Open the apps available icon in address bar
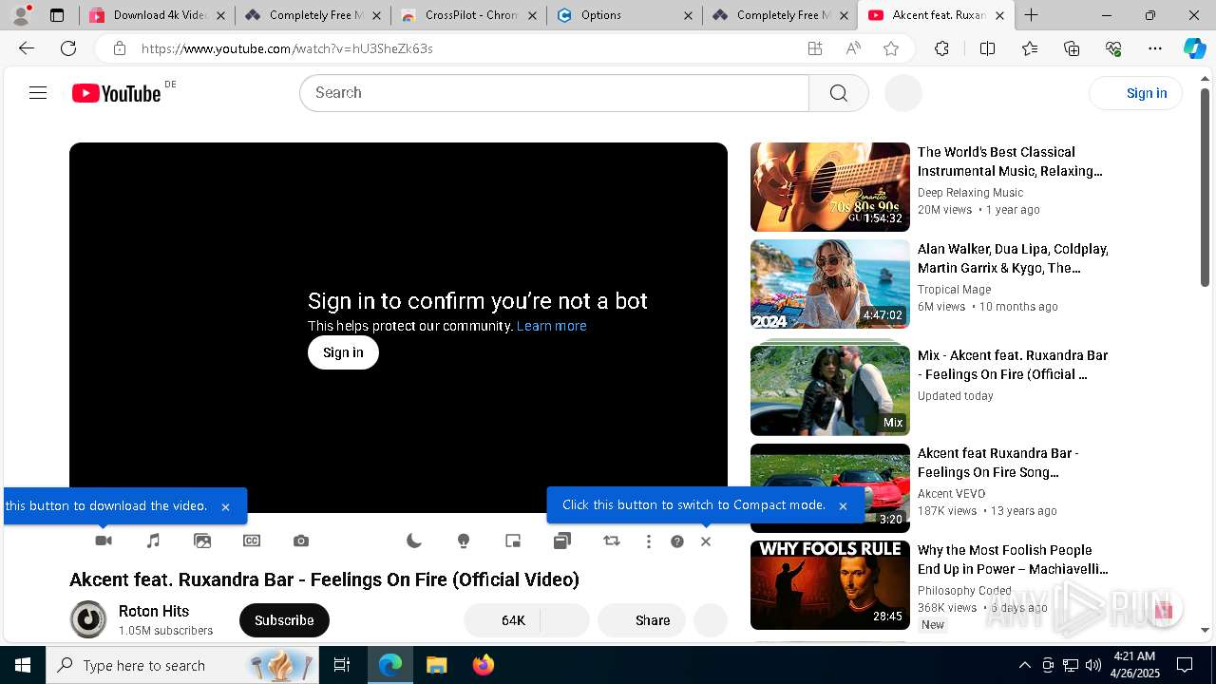This screenshot has width=1216, height=684. pyautogui.click(x=815, y=48)
